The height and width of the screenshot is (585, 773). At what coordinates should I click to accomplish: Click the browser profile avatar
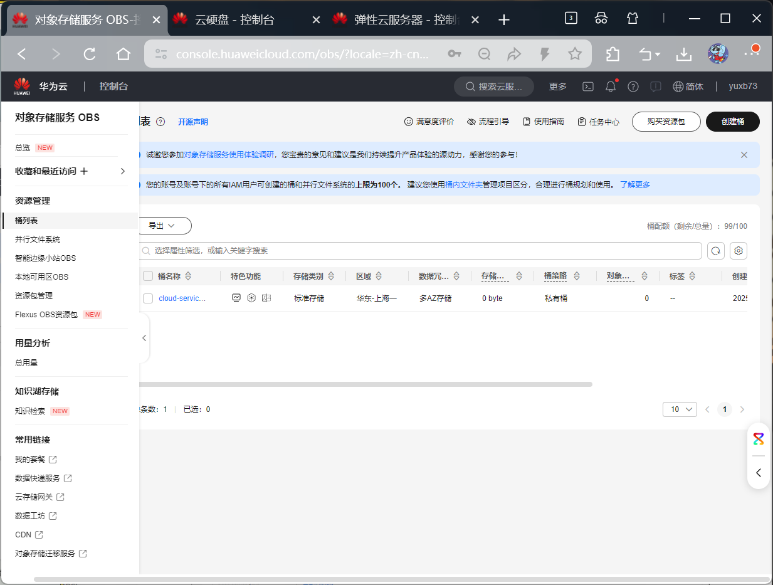click(718, 55)
